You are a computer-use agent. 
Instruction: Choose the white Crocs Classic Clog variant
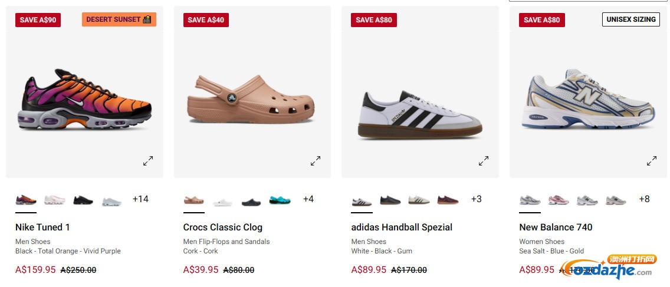coord(223,202)
